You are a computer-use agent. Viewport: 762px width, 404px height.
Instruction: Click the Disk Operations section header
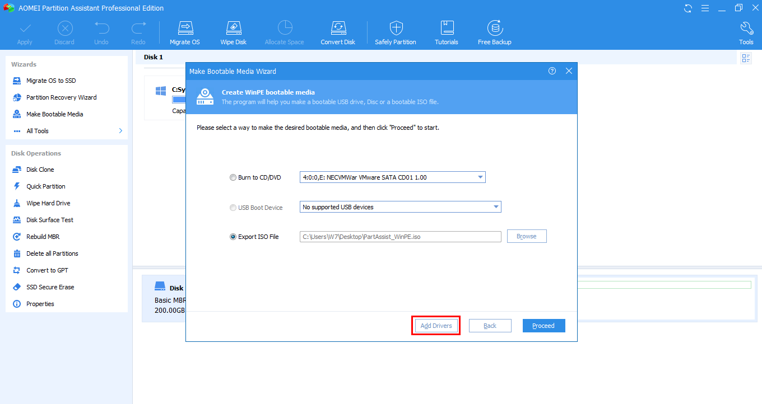tap(36, 153)
